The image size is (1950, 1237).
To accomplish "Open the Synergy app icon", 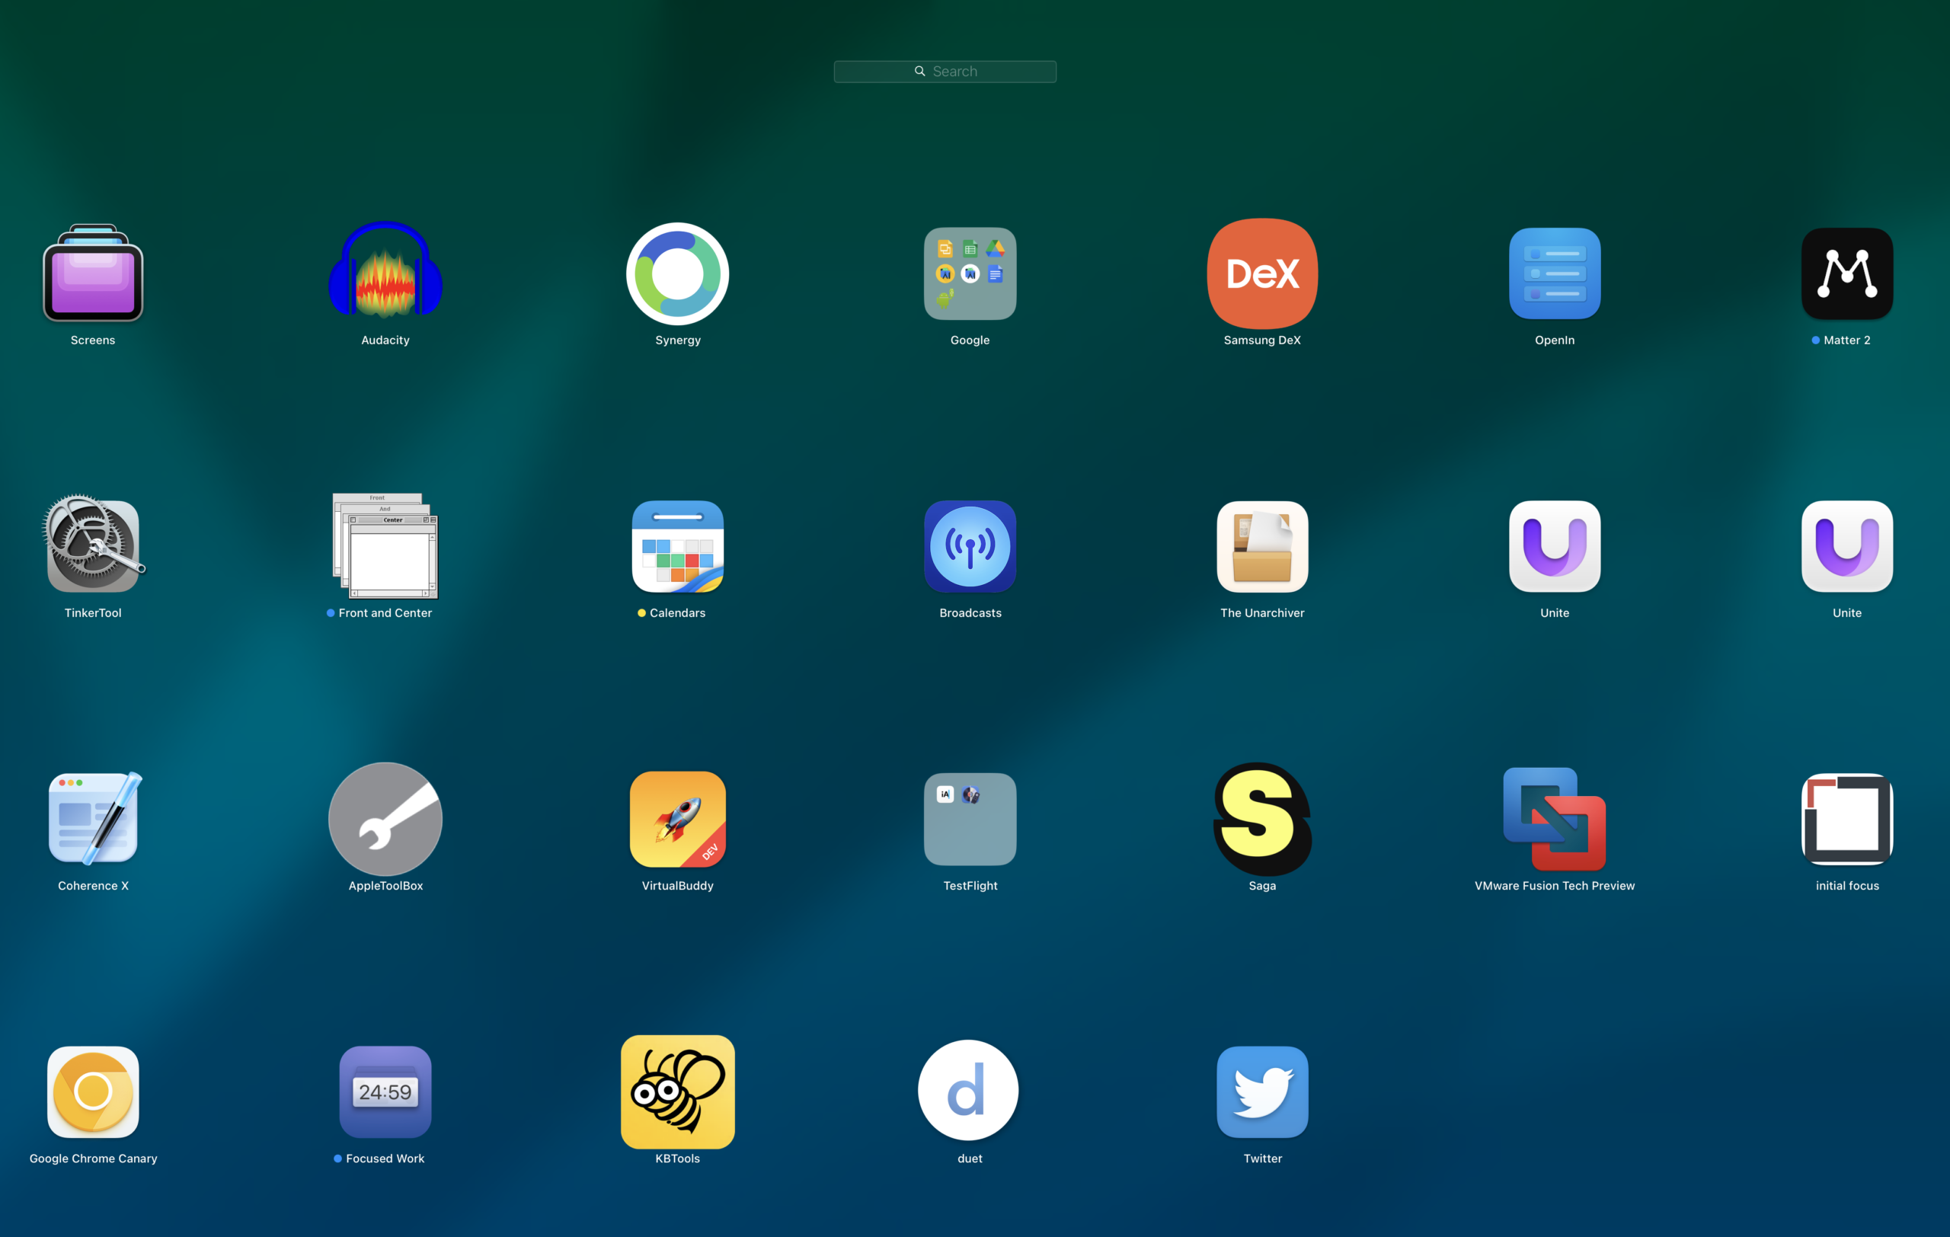I will (678, 273).
